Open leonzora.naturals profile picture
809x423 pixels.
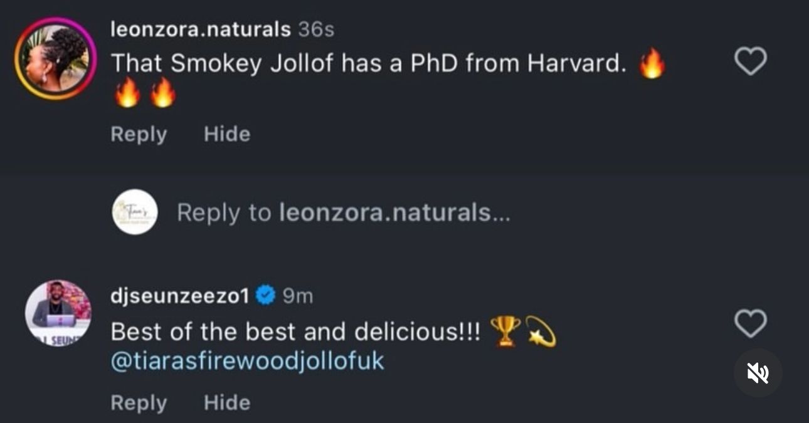55,58
